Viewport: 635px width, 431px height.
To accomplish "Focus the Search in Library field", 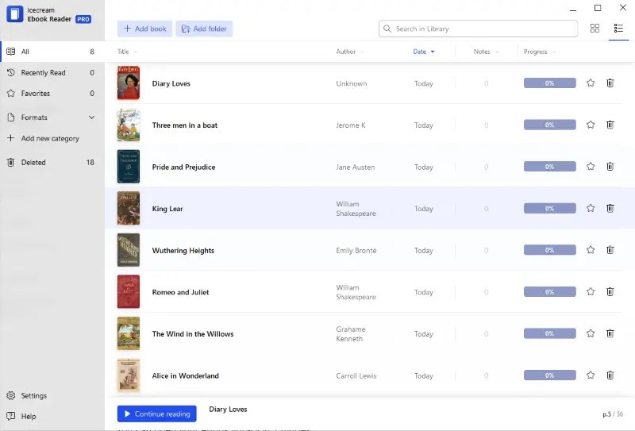I will [x=479, y=29].
